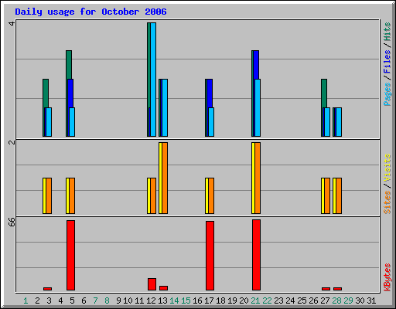Click the green Hits bar for day 27
The image size is (396, 309).
(x=324, y=93)
